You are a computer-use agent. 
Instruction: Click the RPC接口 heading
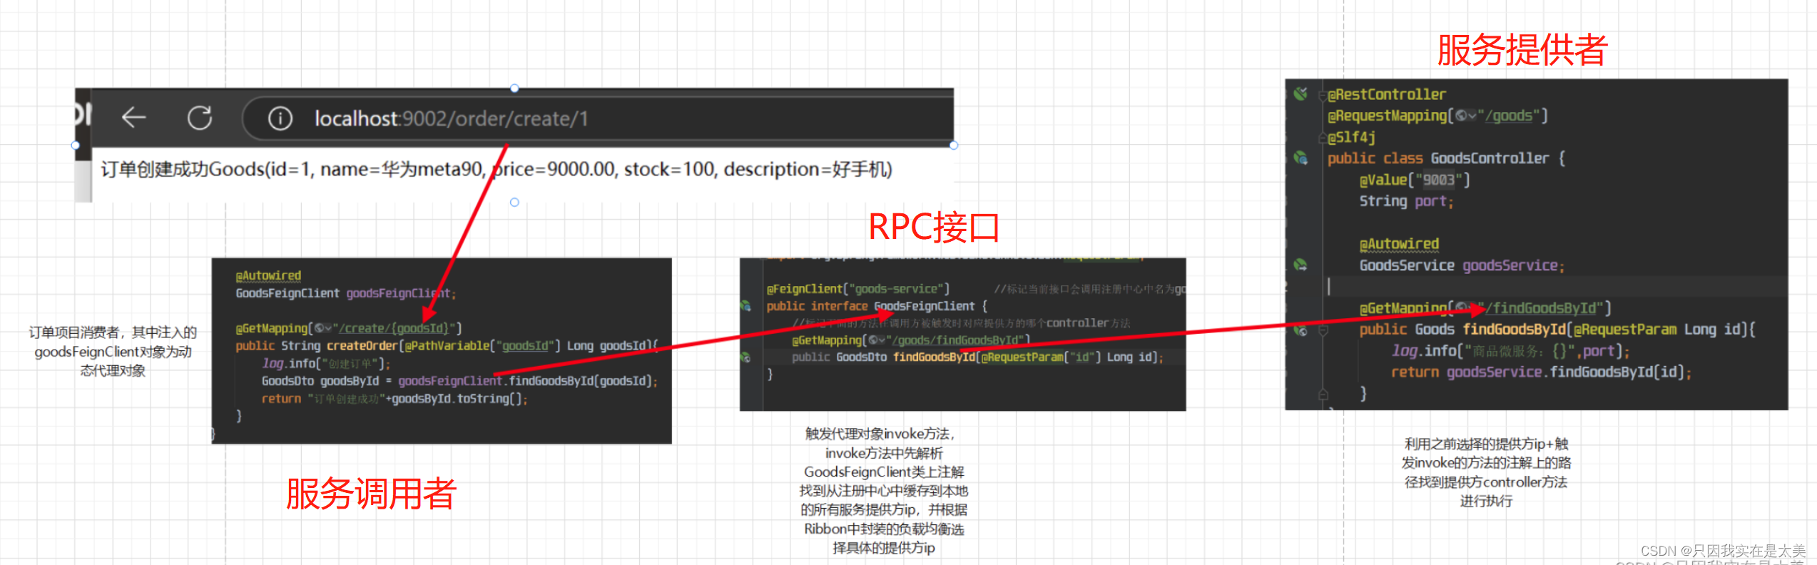[x=934, y=228]
